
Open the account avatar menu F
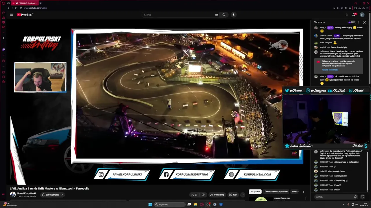362,15
